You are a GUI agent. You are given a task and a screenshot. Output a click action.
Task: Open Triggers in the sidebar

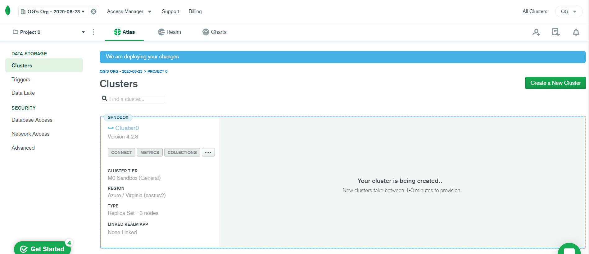[x=21, y=79]
